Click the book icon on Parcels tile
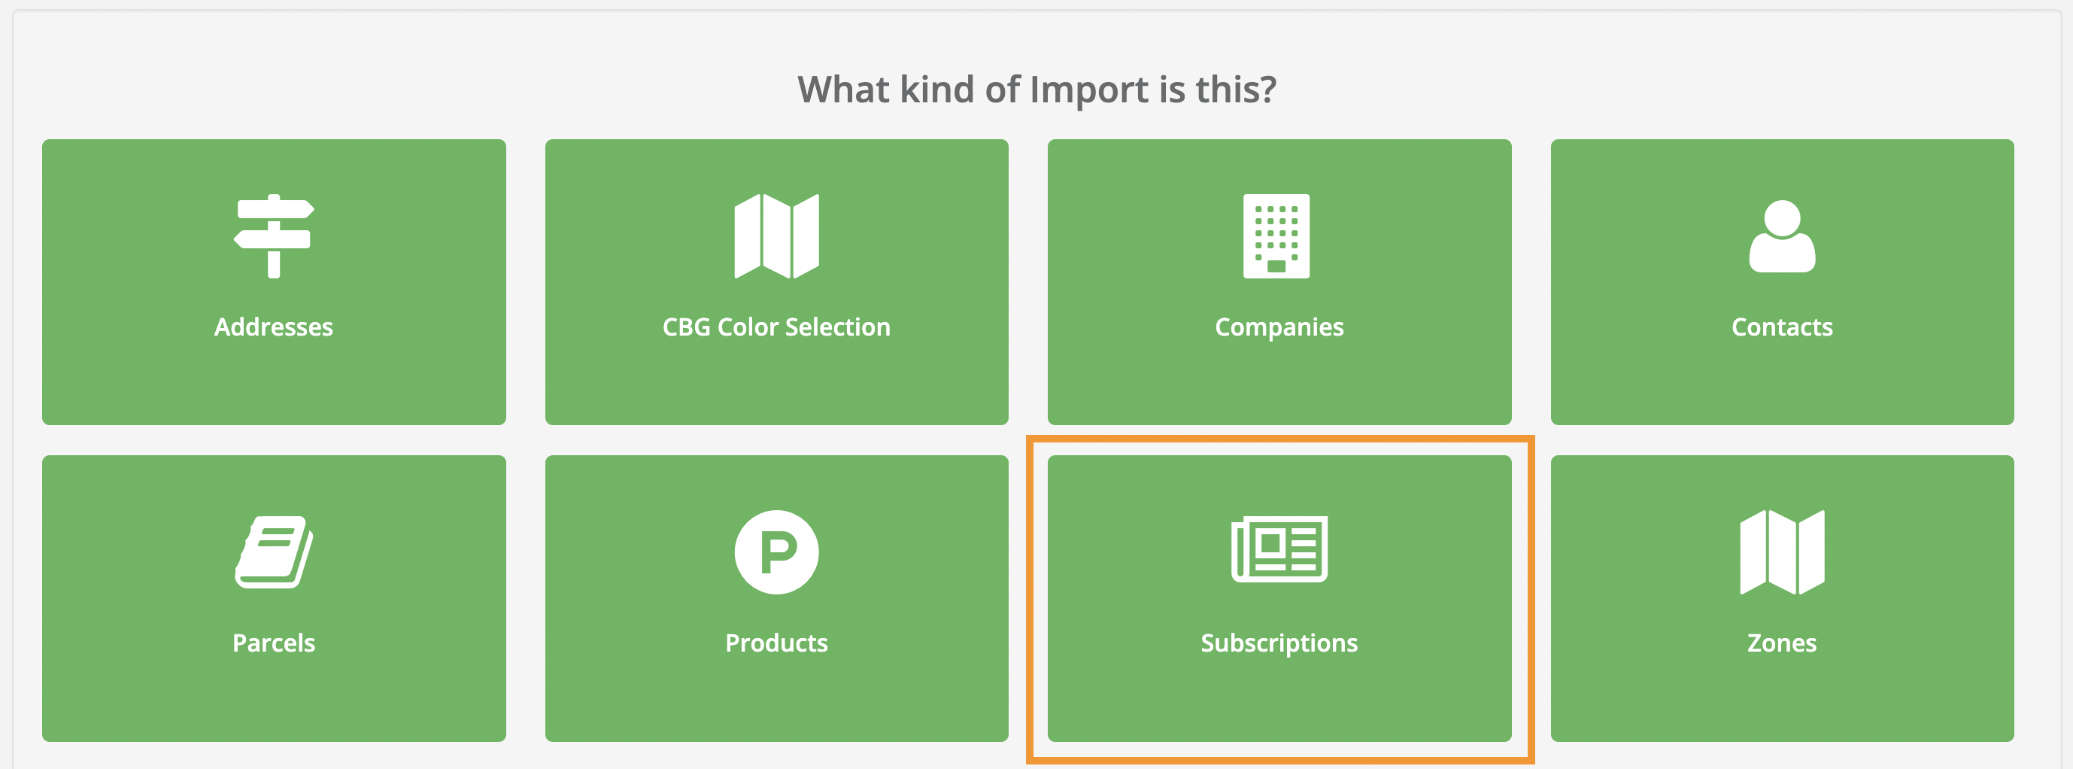The width and height of the screenshot is (2073, 769). (x=274, y=552)
